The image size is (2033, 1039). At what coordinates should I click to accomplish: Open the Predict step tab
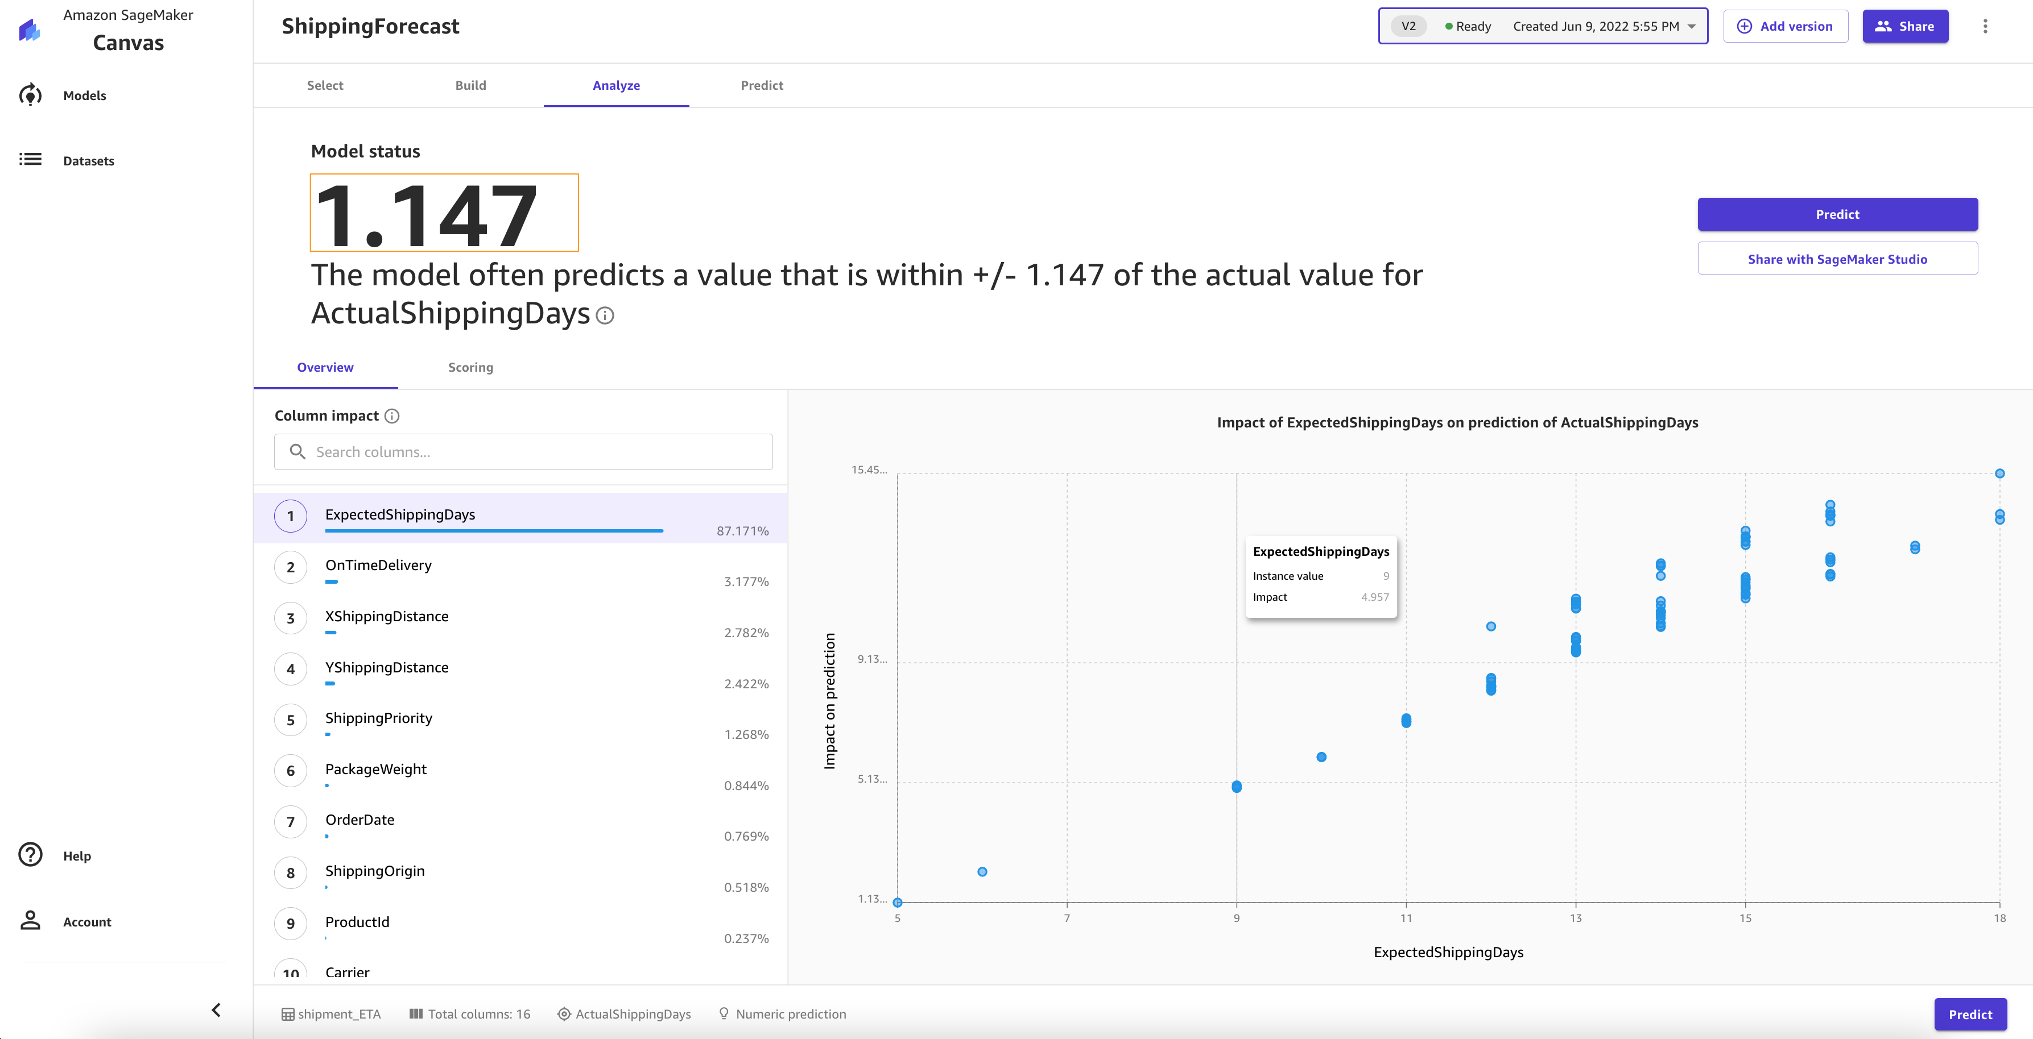[762, 85]
